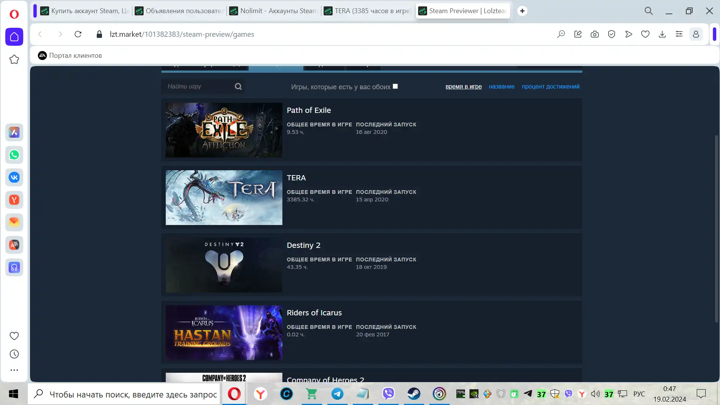Click the Windows taskbar search box
Image resolution: width=720 pixels, height=405 pixels.
point(124,394)
